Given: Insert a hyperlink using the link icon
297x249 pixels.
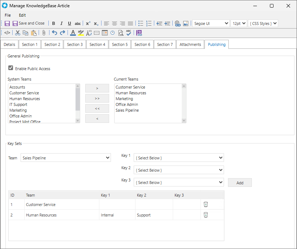Looking at the screenshot, I should pos(177,23).
